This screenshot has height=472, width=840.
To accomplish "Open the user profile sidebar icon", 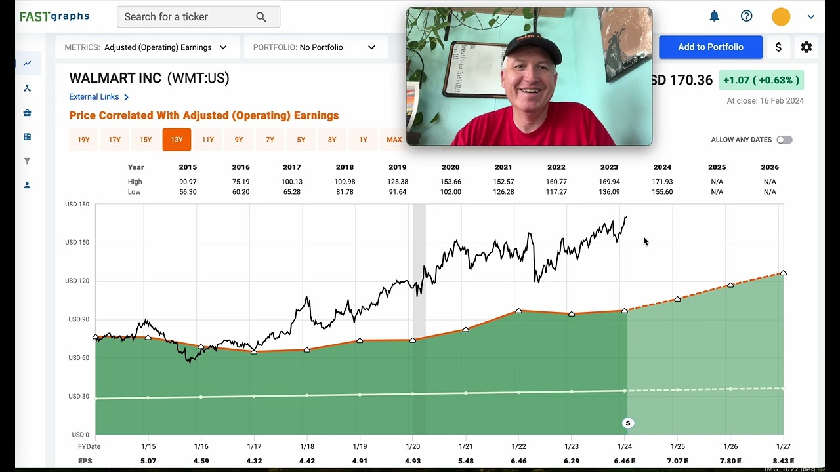I will 28,186.
